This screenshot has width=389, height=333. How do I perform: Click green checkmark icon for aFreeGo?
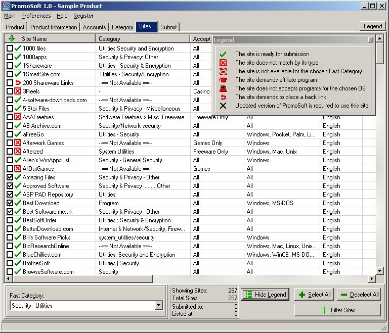17,134
